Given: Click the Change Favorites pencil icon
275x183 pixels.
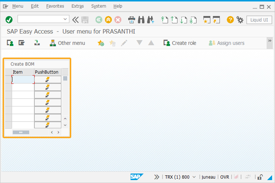Looking at the screenshot, I should [x=124, y=43].
